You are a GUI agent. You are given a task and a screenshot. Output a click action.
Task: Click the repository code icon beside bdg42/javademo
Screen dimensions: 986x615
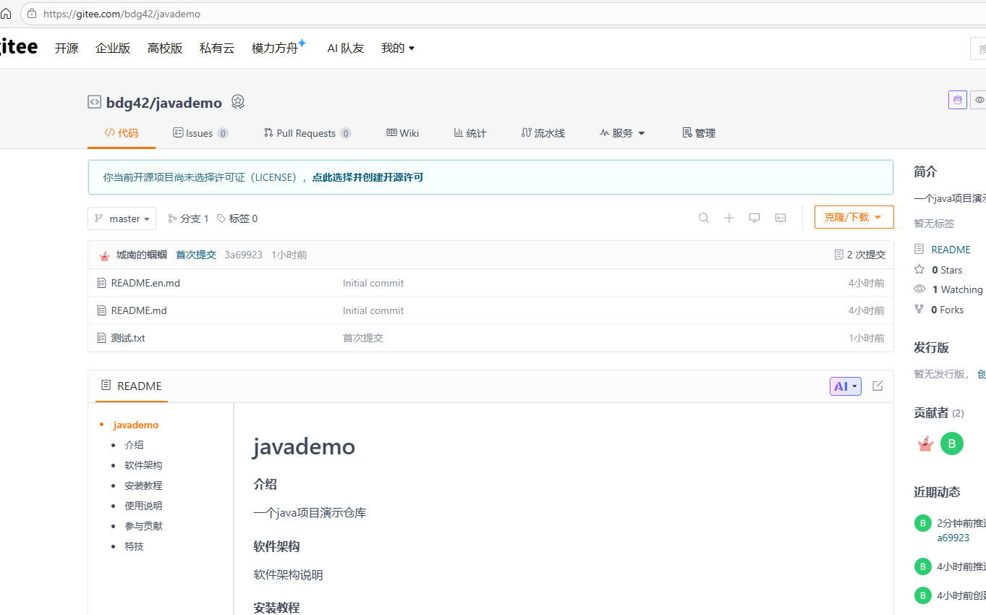95,102
